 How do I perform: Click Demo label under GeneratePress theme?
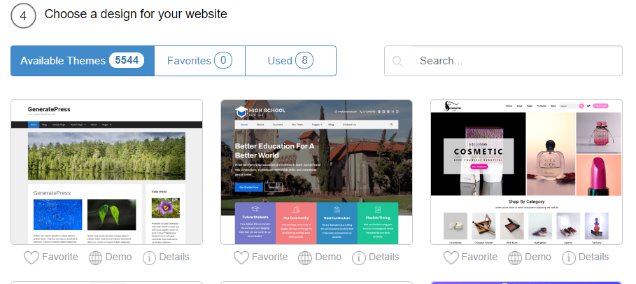tap(118, 257)
